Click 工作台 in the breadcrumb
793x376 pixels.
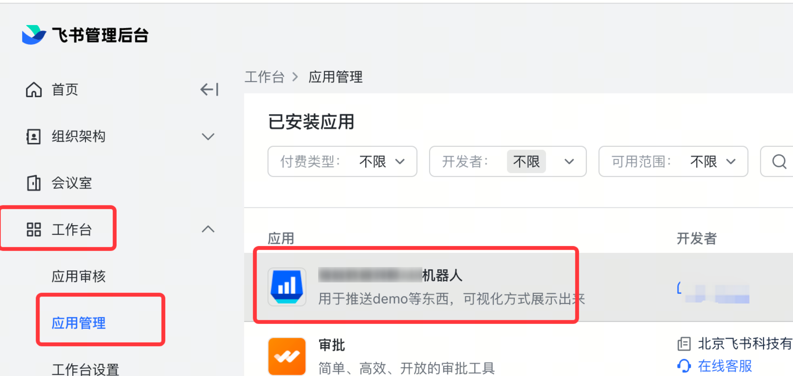click(264, 77)
